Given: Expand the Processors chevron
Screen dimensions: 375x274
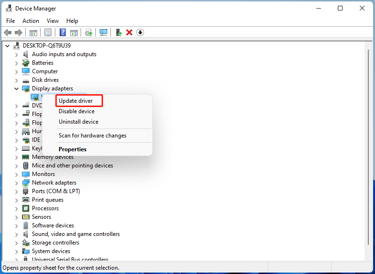Looking at the screenshot, I should coord(16,209).
